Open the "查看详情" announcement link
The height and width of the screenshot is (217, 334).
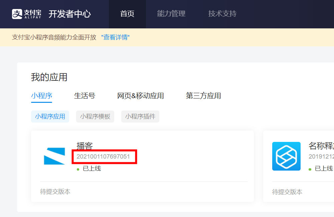[x=115, y=37]
